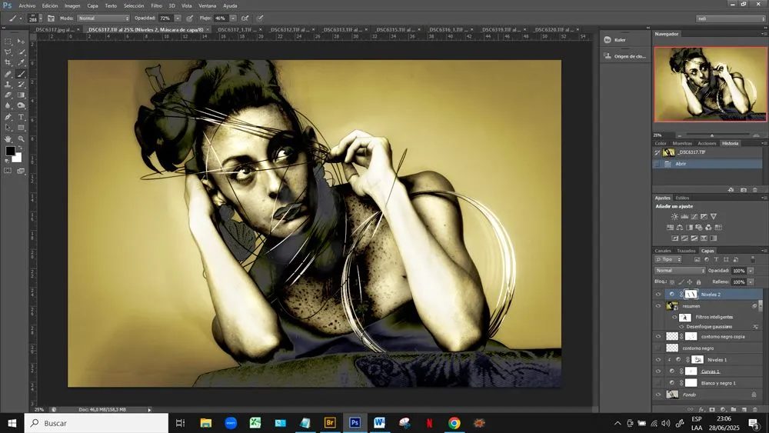Select the Zoom tool magnifier

tap(21, 138)
